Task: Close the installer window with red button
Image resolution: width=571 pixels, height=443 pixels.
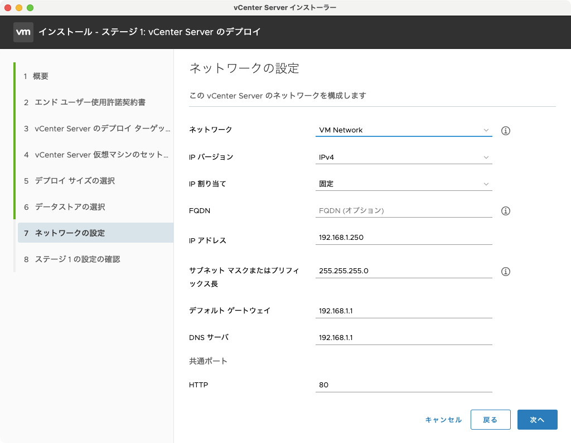Action: 8,8
